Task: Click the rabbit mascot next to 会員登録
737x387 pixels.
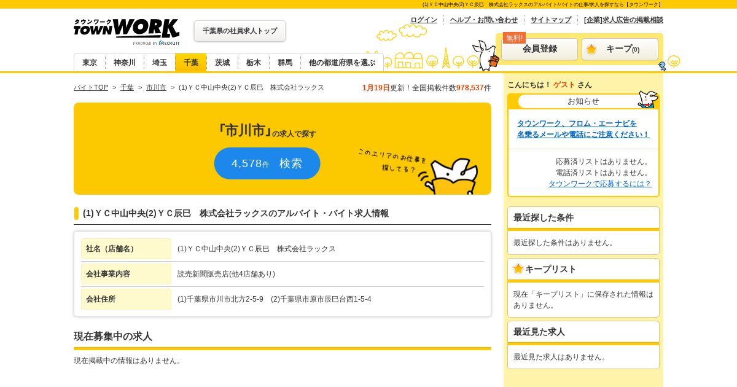Action: pyautogui.click(x=486, y=55)
